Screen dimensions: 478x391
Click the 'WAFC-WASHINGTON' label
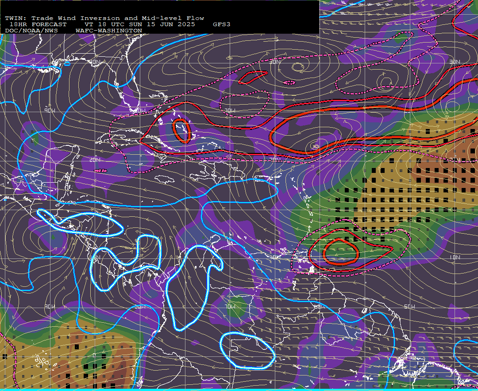(109, 31)
